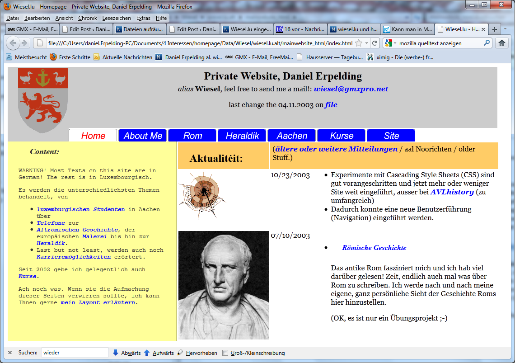Click the 'Heraldik' navigation tab on page

[x=242, y=136]
